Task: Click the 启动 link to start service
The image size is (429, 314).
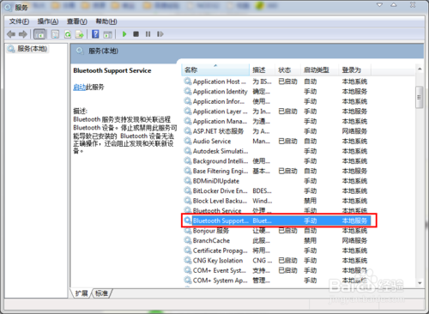Action: tap(79, 87)
